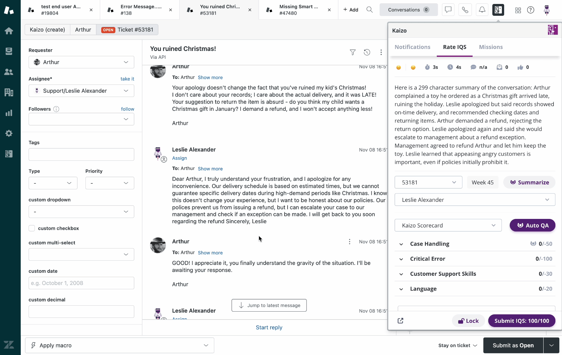Screen dimensions: 562x355
Task: Open the chat bubble icon in top bar
Action: tap(448, 10)
